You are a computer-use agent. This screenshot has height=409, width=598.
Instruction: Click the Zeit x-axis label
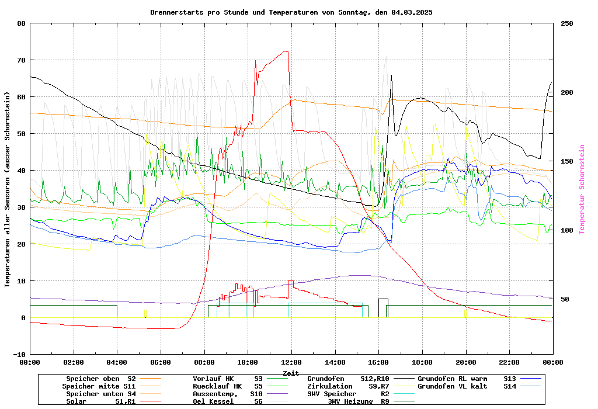[x=291, y=373]
